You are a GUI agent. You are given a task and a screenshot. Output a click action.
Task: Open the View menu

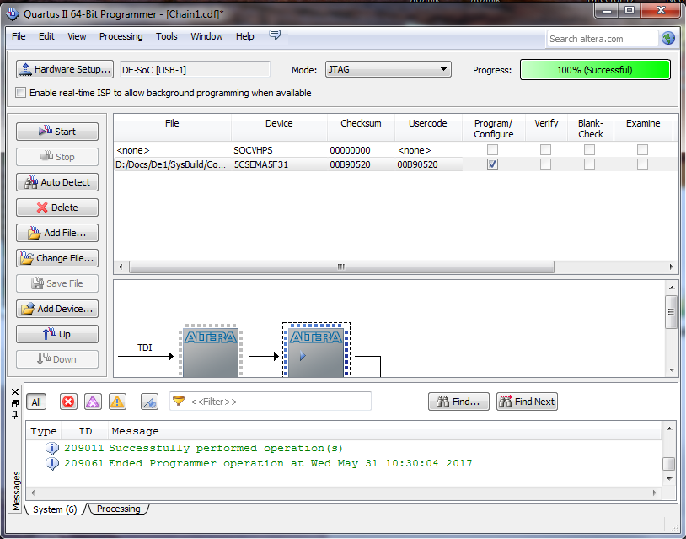pos(77,36)
